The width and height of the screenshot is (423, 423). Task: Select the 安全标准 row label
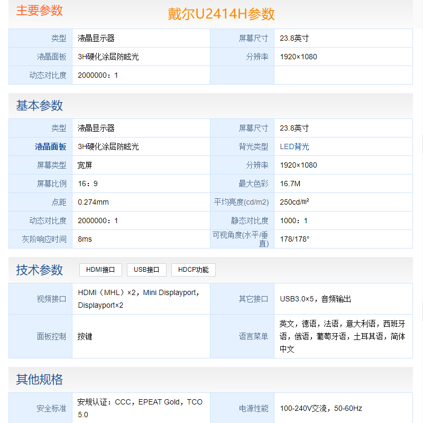[51, 408]
